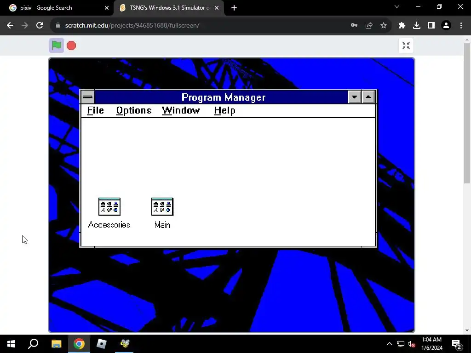471x353 pixels.
Task: Switch to the pixiv Google Search tab
Action: pyautogui.click(x=57, y=8)
